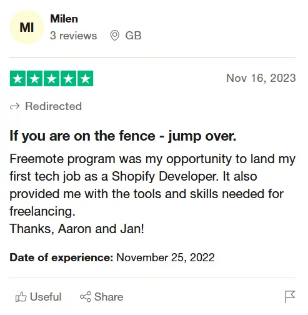The image size is (308, 315).
Task: Flag the review with flag icon
Action: pyautogui.click(x=290, y=297)
